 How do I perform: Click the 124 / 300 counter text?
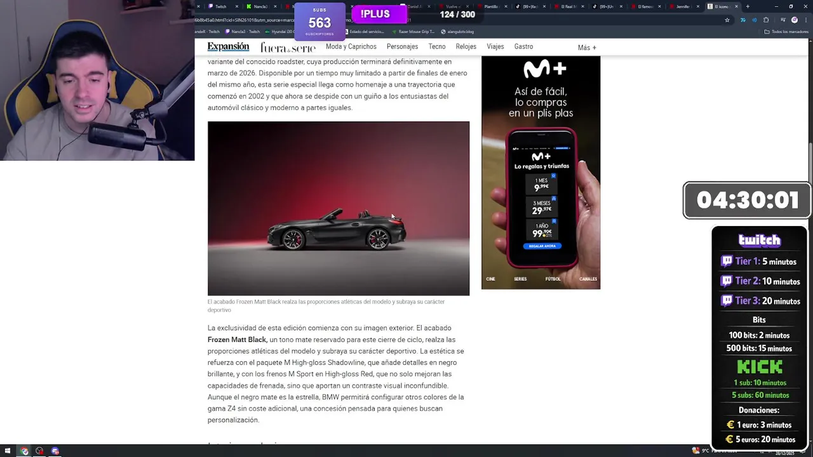(x=457, y=14)
